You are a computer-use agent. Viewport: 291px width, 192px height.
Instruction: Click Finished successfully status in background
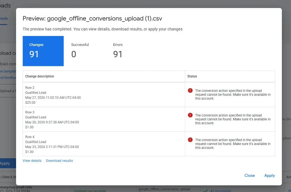[90, 191]
